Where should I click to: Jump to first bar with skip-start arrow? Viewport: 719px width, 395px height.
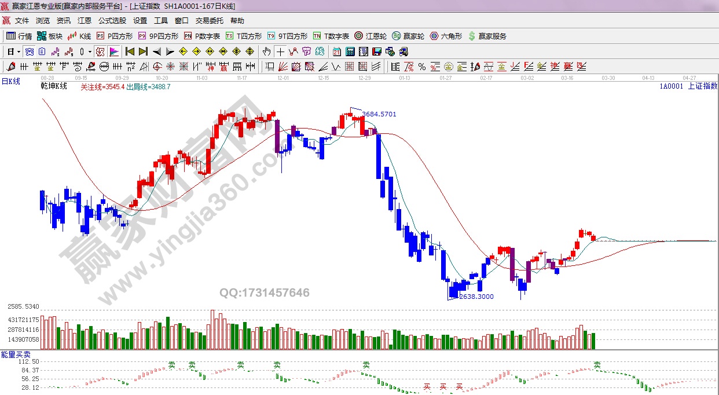point(130,52)
